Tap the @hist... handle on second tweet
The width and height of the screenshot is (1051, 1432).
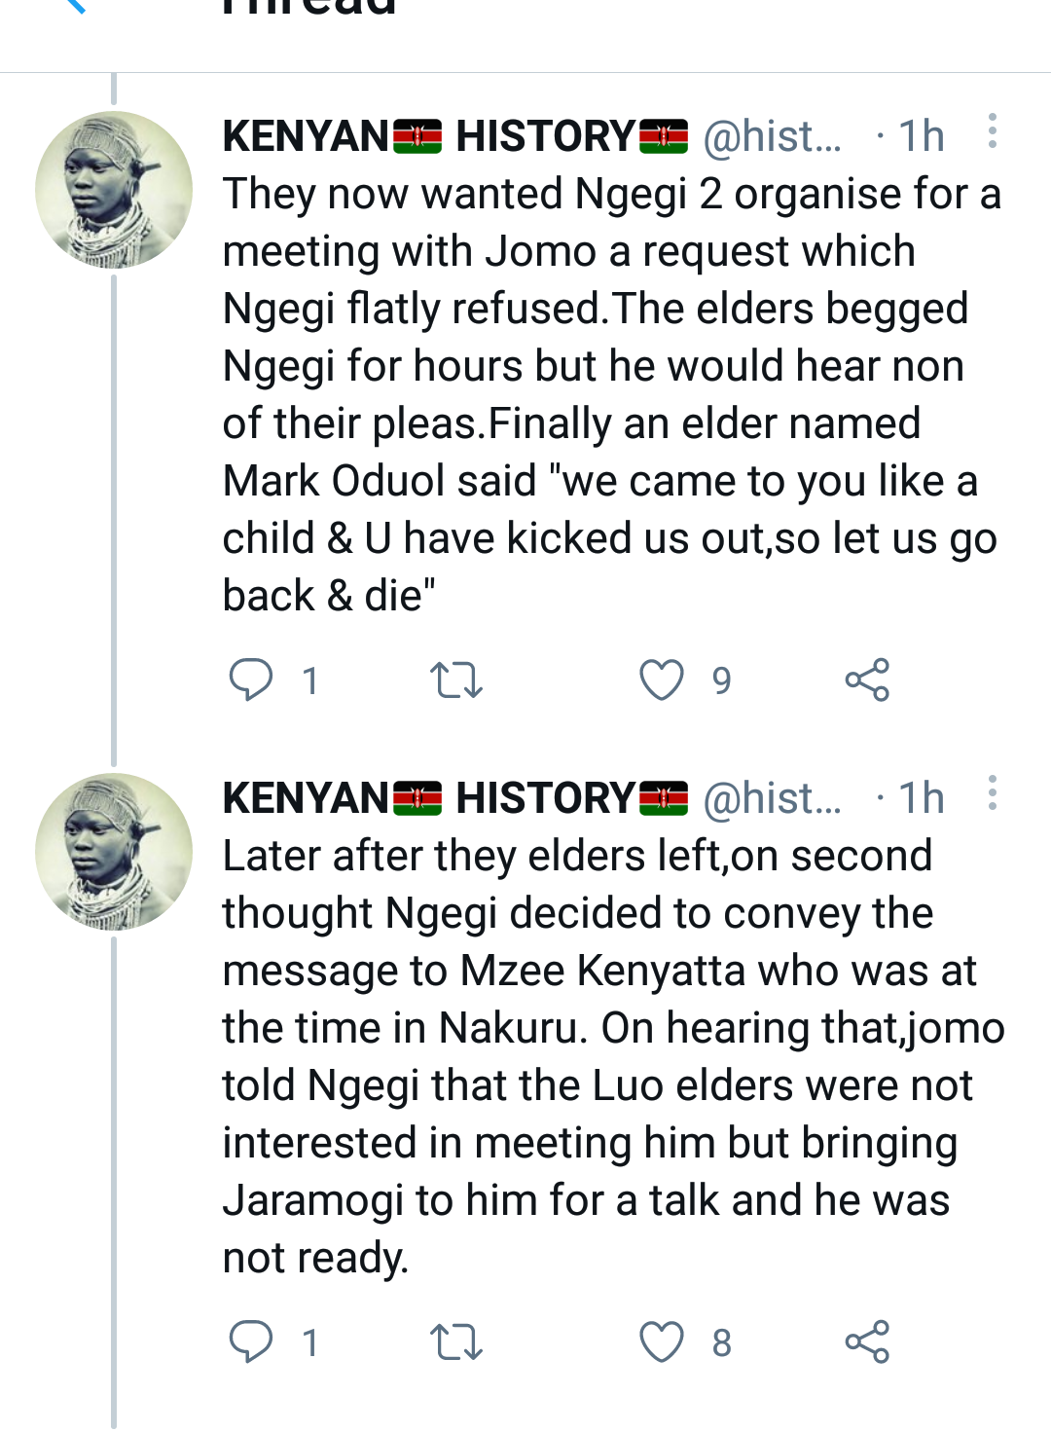click(772, 798)
